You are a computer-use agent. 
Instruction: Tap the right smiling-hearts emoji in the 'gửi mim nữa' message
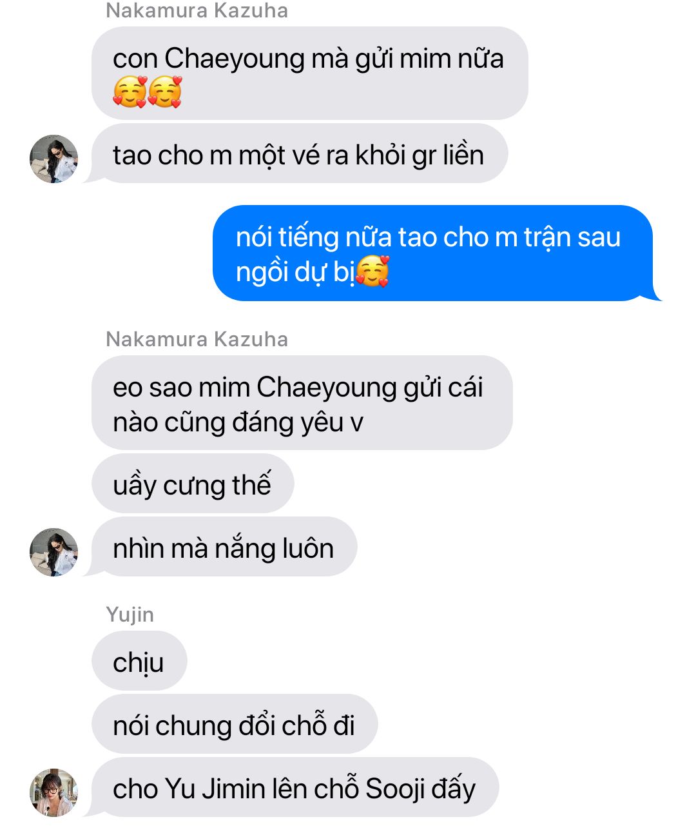click(165, 92)
